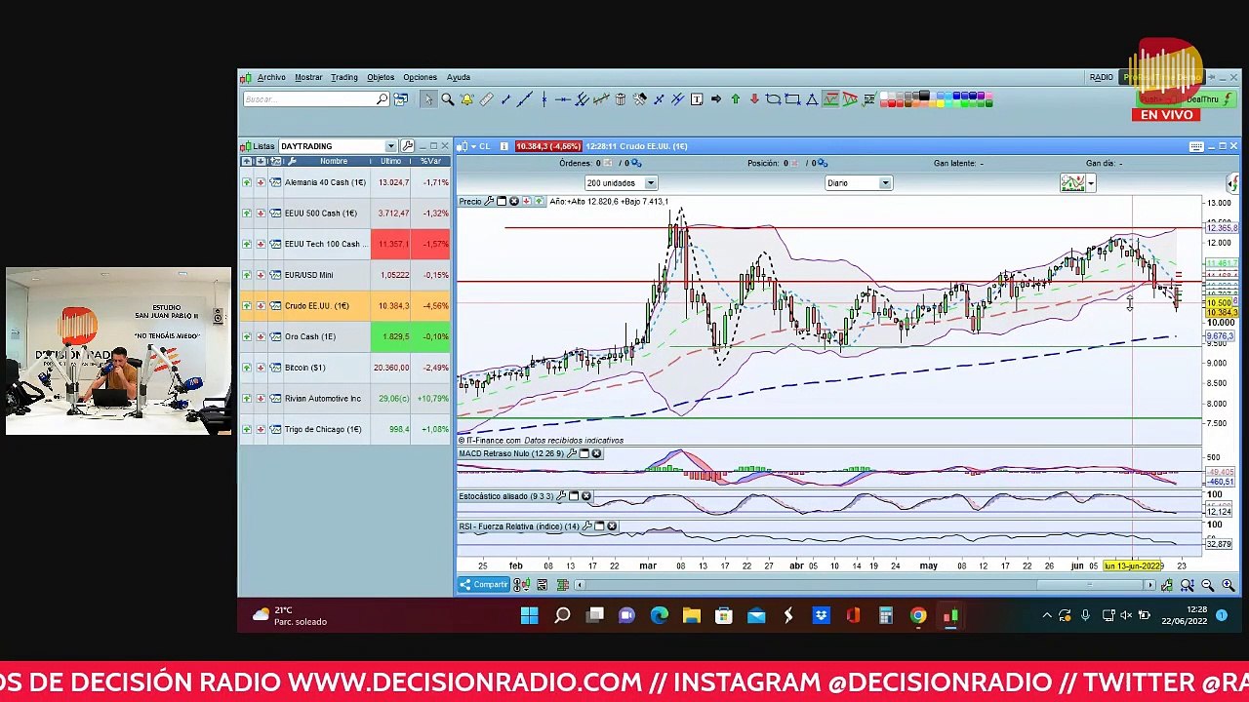The width and height of the screenshot is (1249, 702).
Task: Select the ruler measuring tool
Action: click(486, 98)
